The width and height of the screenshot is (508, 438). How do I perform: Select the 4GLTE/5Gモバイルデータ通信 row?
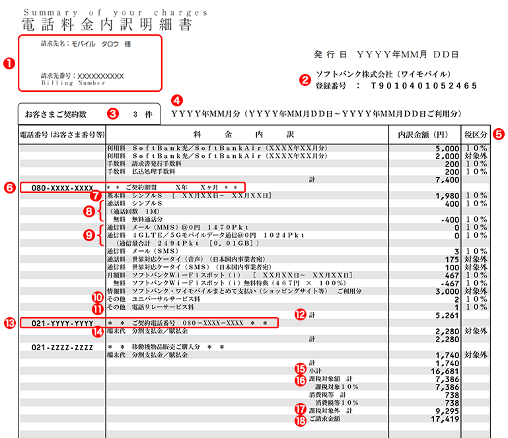pos(205,235)
